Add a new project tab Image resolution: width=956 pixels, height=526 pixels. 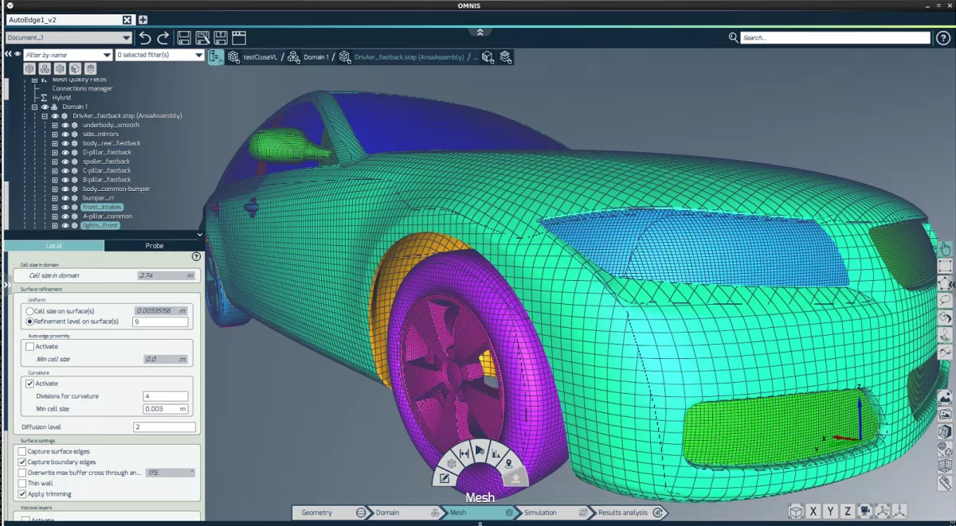point(143,20)
